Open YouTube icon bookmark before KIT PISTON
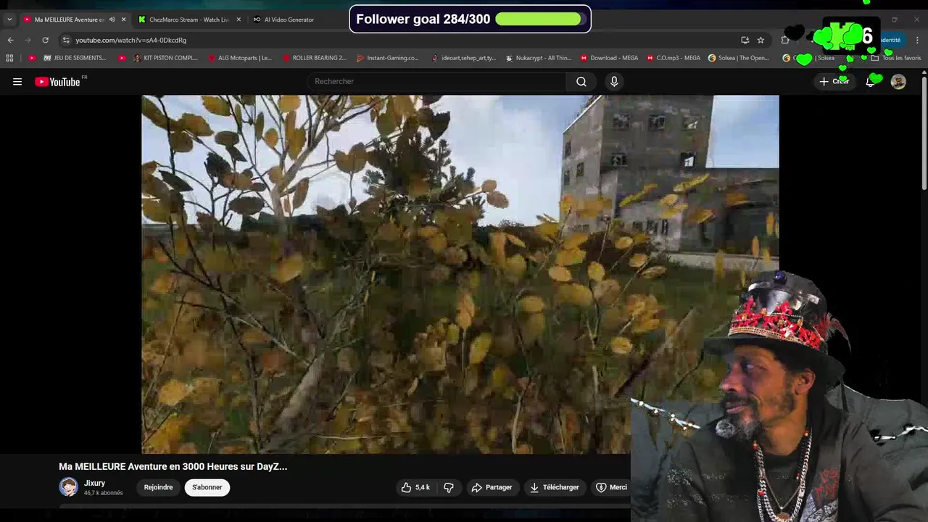 pyautogui.click(x=122, y=58)
